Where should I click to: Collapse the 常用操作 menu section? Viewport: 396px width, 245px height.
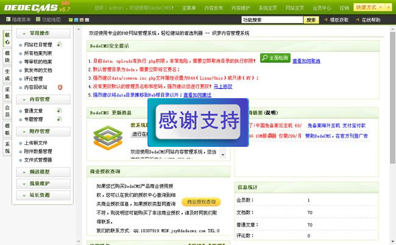click(43, 34)
